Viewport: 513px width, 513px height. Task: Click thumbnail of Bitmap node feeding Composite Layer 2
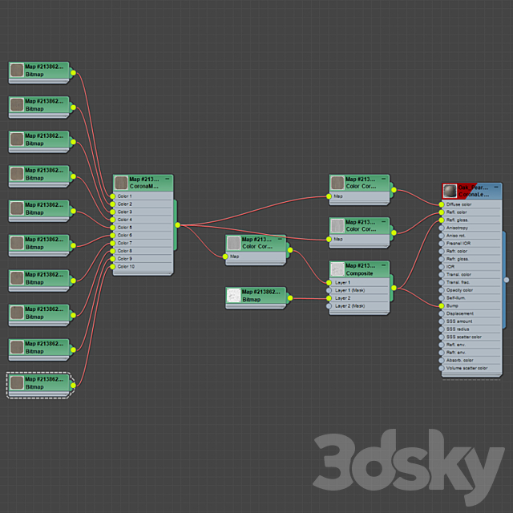[x=233, y=296]
